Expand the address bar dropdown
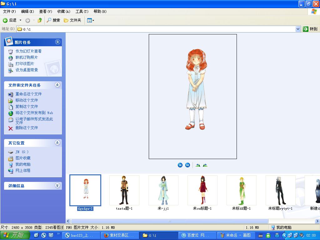This screenshot has height=240, width=320. (x=298, y=29)
